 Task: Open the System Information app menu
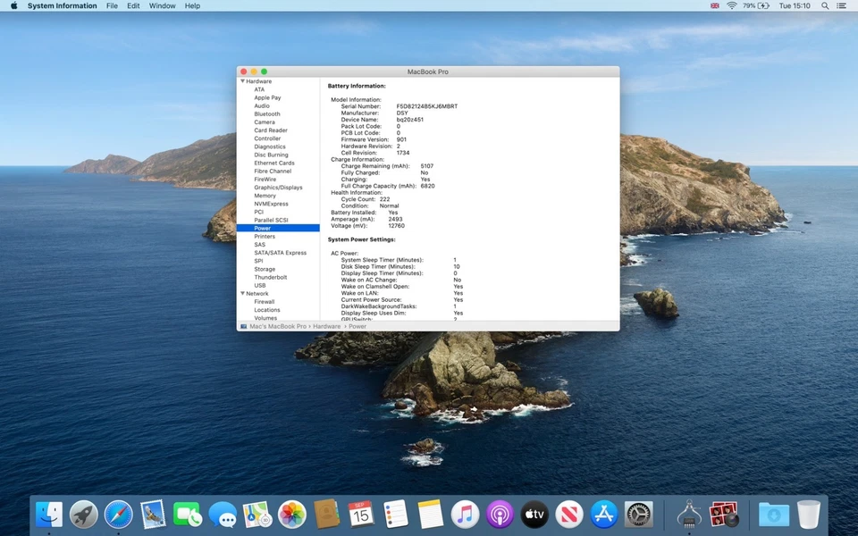click(62, 5)
